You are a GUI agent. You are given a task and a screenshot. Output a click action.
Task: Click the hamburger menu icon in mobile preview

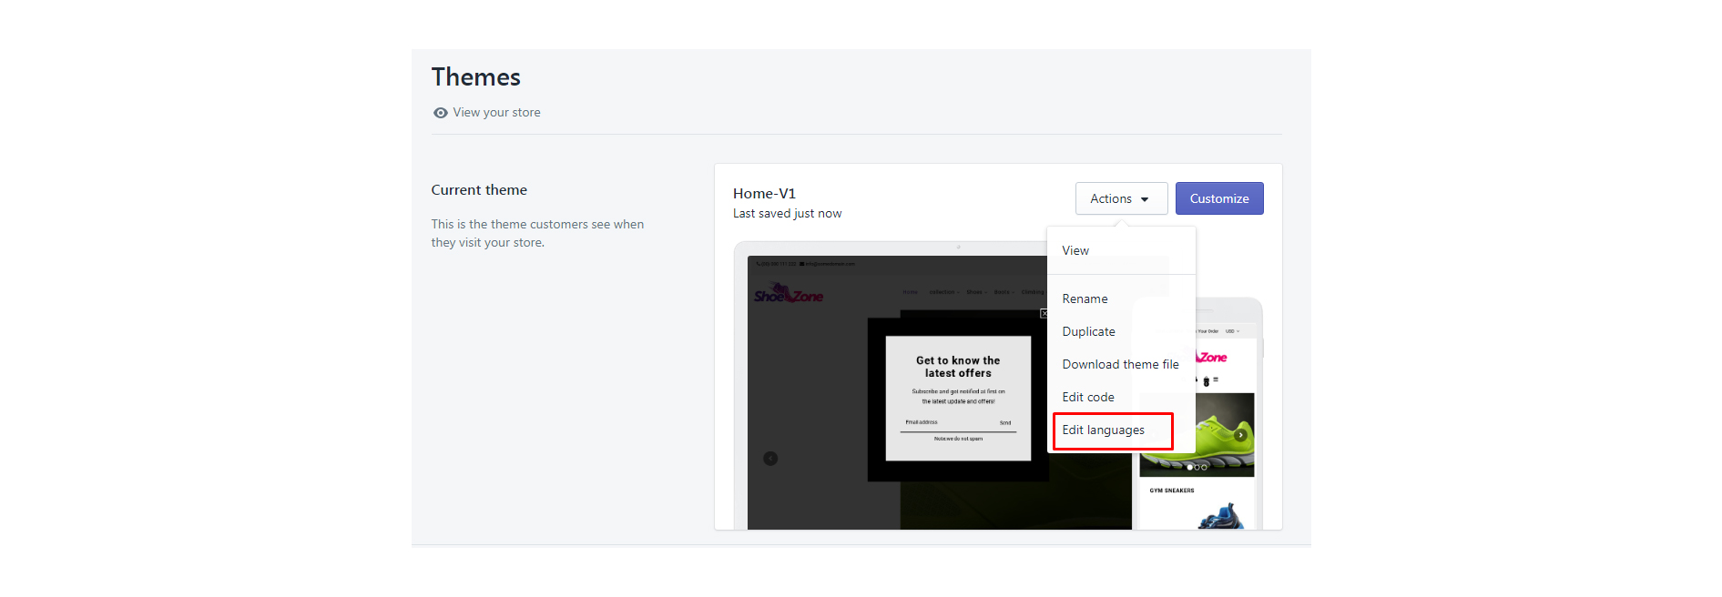[x=1216, y=380]
